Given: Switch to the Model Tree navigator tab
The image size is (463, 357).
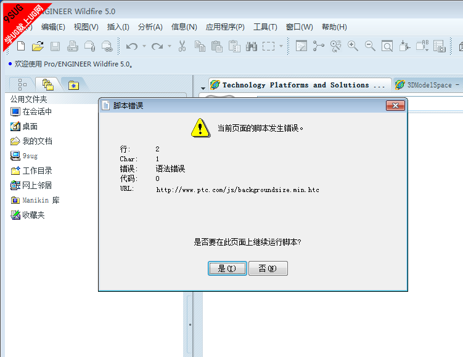Looking at the screenshot, I should coord(22,84).
